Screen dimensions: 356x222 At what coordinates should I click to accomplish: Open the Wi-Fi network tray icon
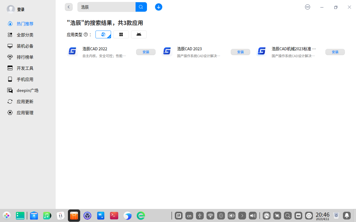pyautogui.click(x=210, y=215)
